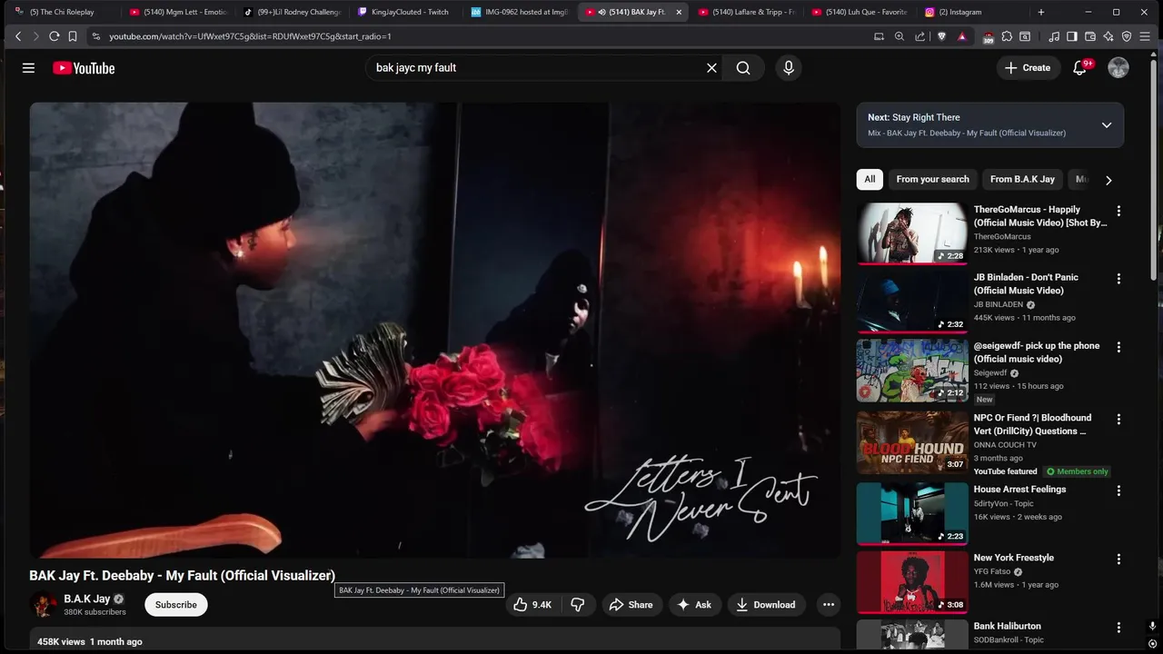Select the All filter chip
1163x654 pixels.
point(870,179)
